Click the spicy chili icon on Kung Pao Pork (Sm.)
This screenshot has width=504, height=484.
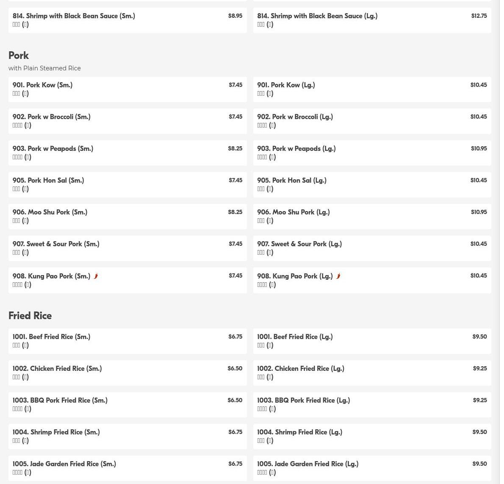[x=96, y=276]
